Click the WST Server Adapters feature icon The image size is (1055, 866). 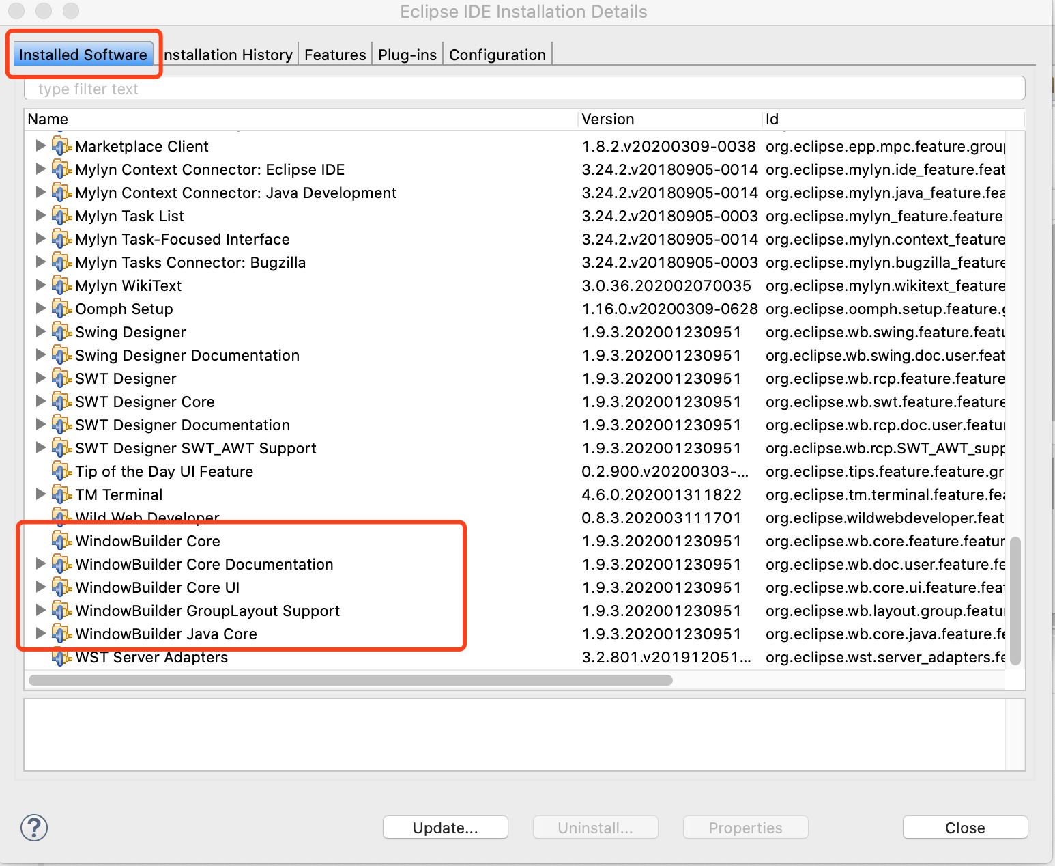(61, 657)
